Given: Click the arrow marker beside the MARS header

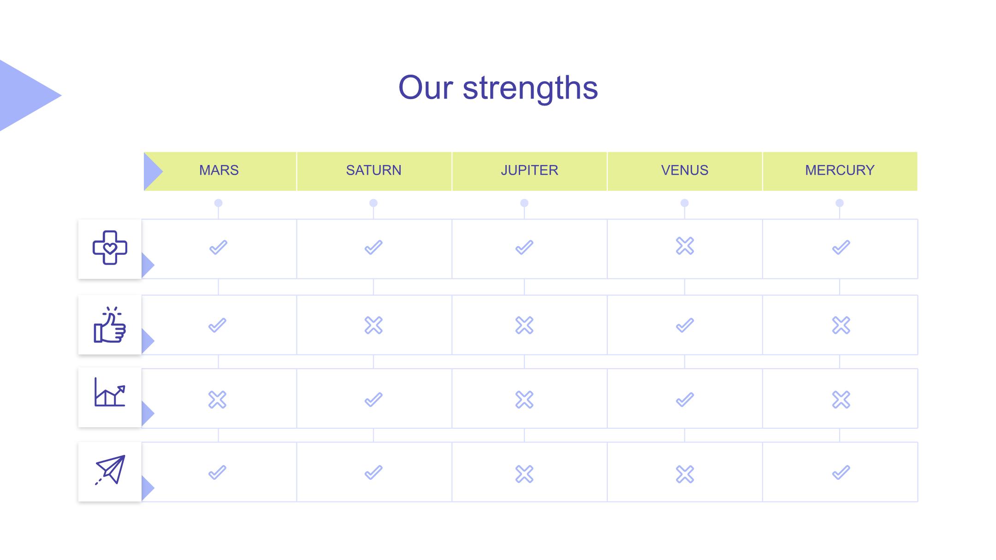Looking at the screenshot, I should click(152, 171).
